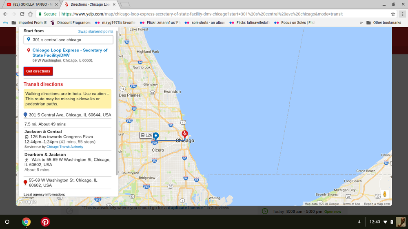Open the Chicago Transit Authority link

[64, 147]
